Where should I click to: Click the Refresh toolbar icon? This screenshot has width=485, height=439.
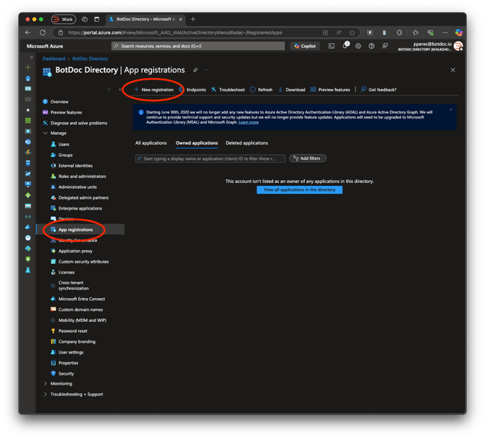point(261,90)
